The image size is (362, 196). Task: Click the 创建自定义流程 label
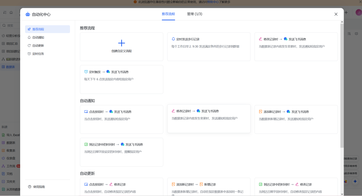(122, 51)
